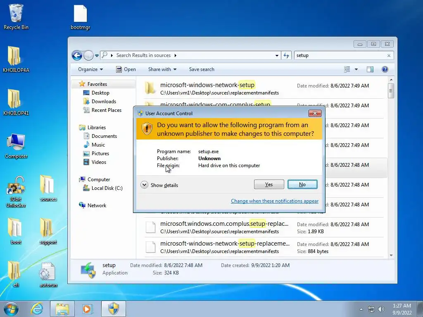Click the volume speaker tray icon
Image resolution: width=423 pixels, height=317 pixels.
point(381,309)
